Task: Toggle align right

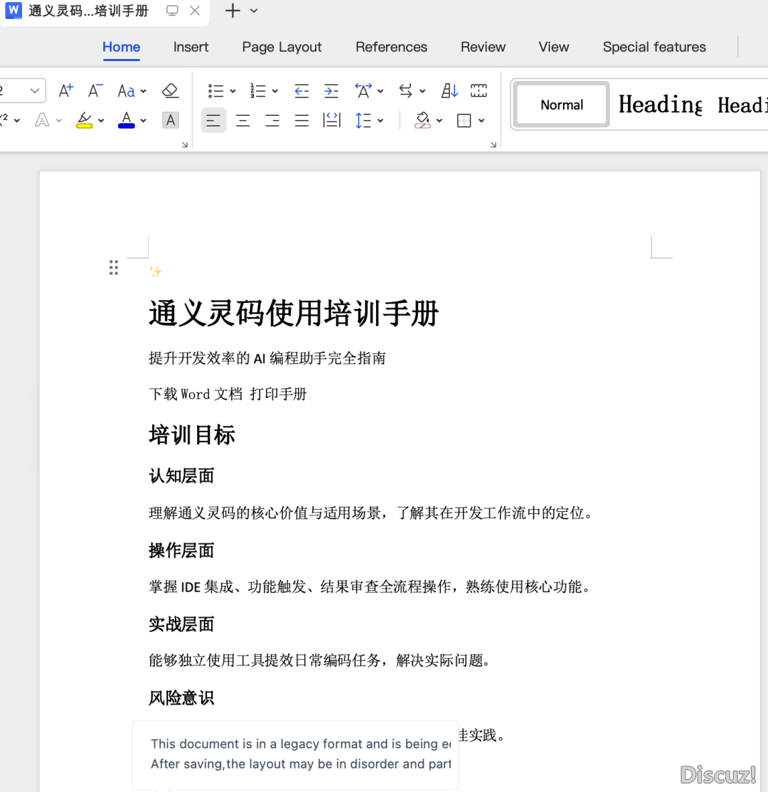Action: [272, 120]
